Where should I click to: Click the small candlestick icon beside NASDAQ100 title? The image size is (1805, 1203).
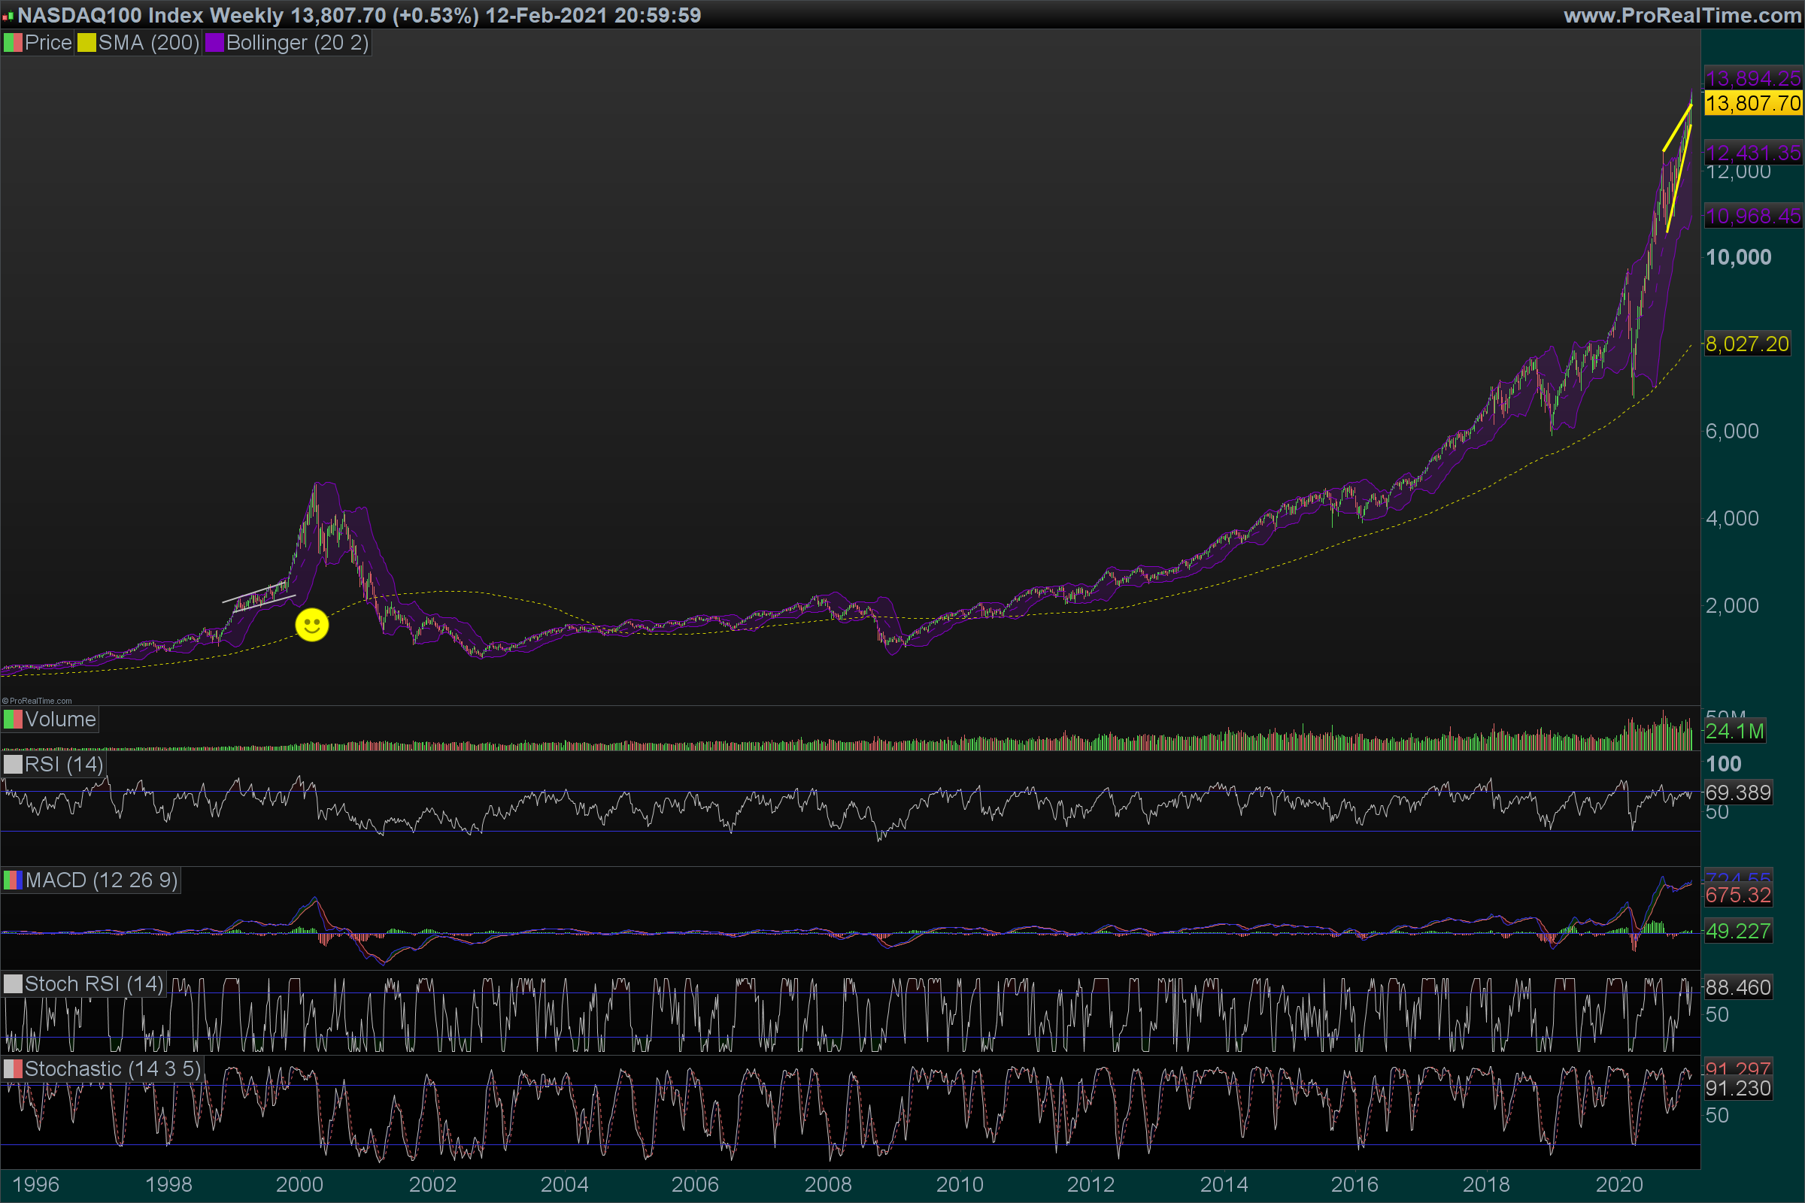tap(8, 15)
